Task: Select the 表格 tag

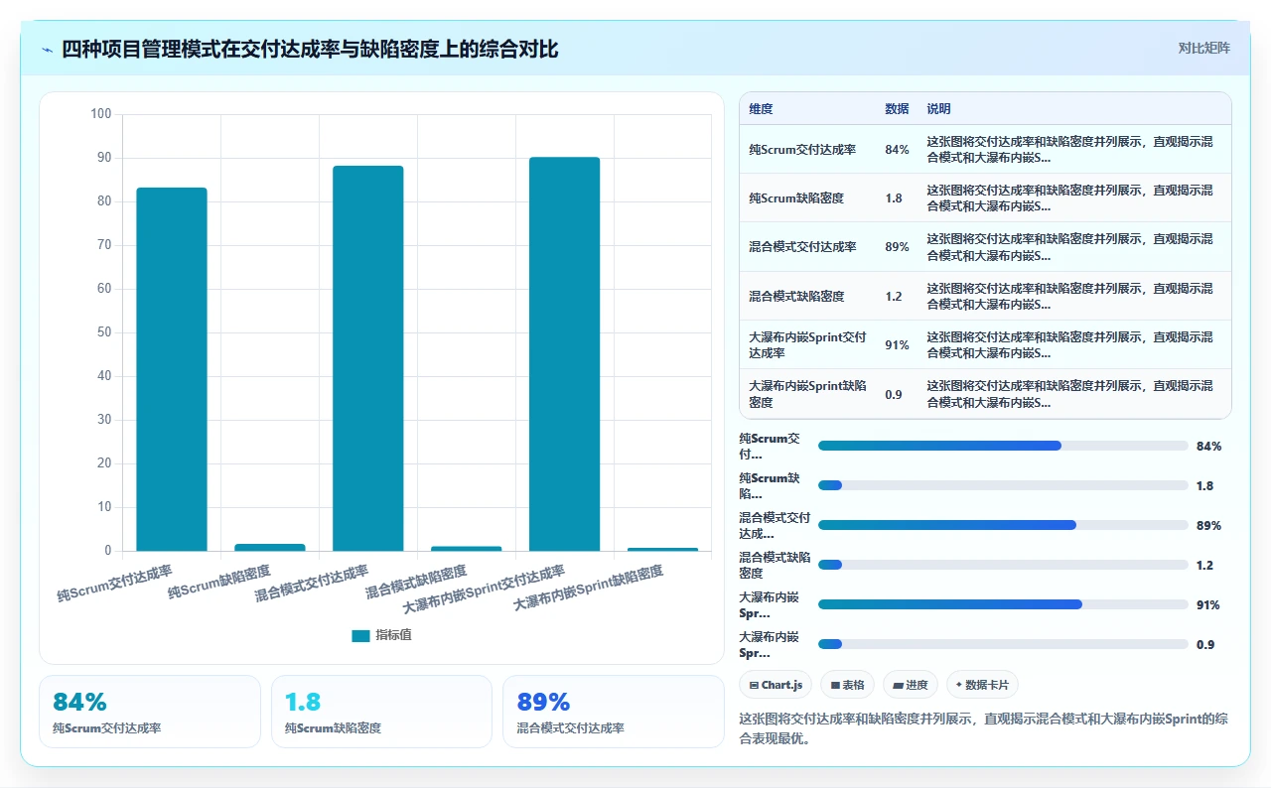Action: point(847,685)
